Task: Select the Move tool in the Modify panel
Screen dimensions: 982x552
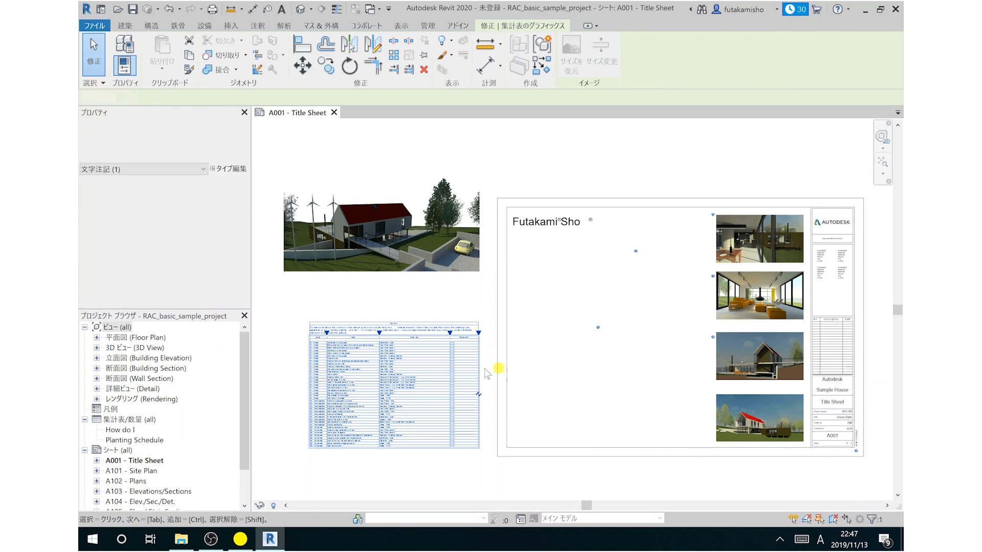Action: click(x=302, y=66)
